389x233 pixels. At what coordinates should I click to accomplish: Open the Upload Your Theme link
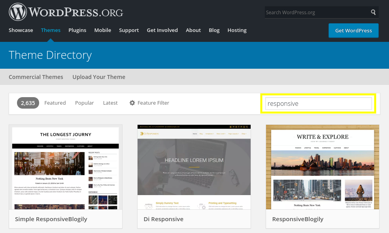tap(99, 77)
